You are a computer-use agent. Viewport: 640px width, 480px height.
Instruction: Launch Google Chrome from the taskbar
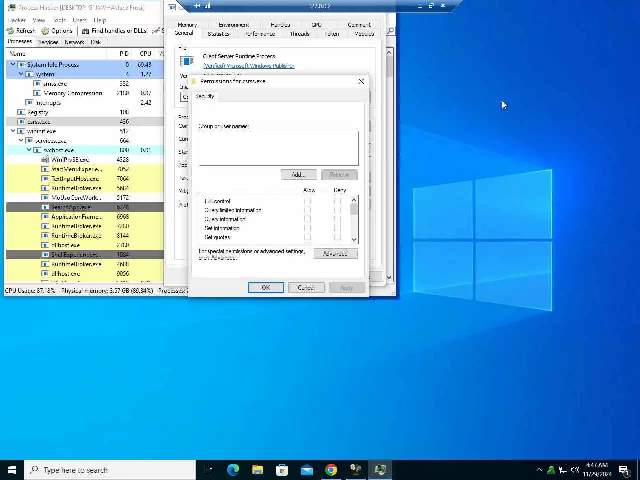(x=331, y=470)
